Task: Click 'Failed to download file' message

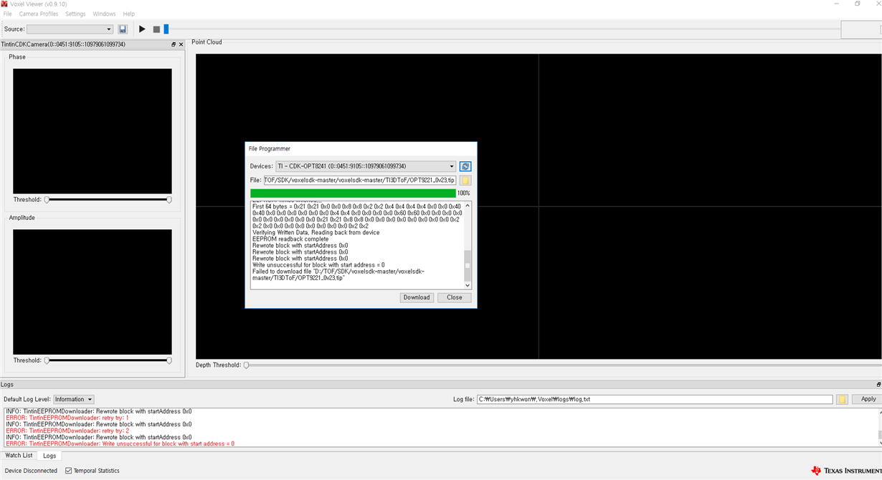Action: pyautogui.click(x=338, y=274)
